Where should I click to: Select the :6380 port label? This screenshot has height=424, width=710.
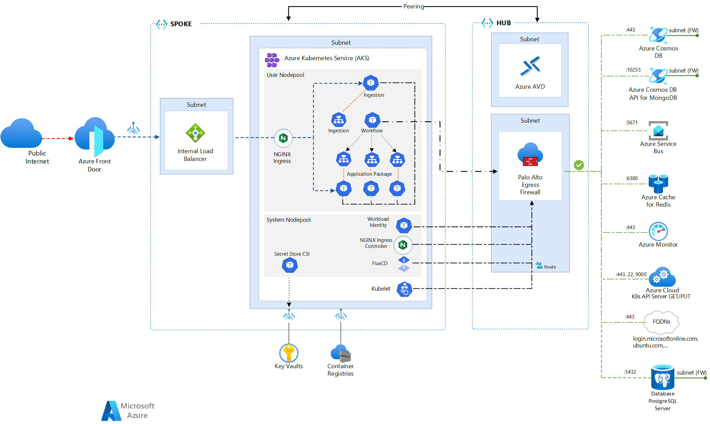pos(632,178)
